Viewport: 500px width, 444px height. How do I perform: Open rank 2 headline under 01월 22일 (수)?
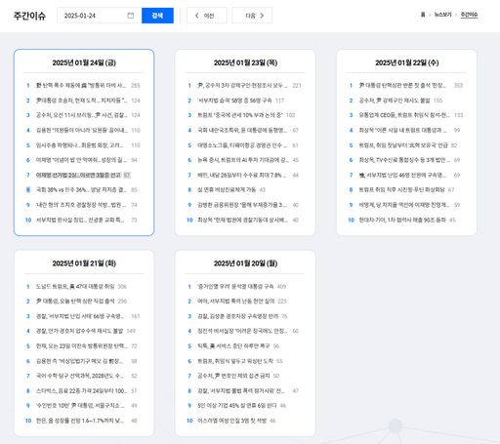click(395, 101)
